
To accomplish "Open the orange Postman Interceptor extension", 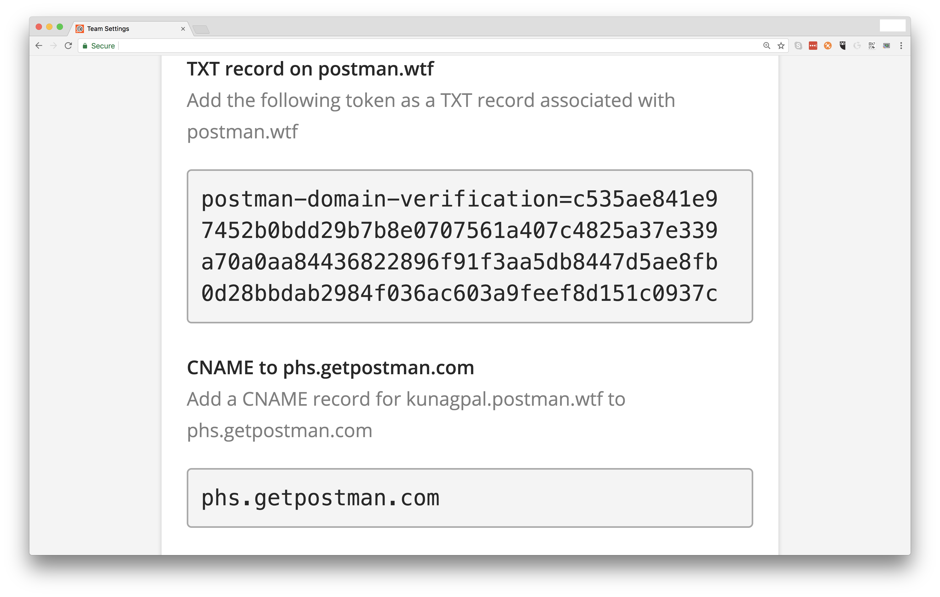I will click(x=827, y=46).
